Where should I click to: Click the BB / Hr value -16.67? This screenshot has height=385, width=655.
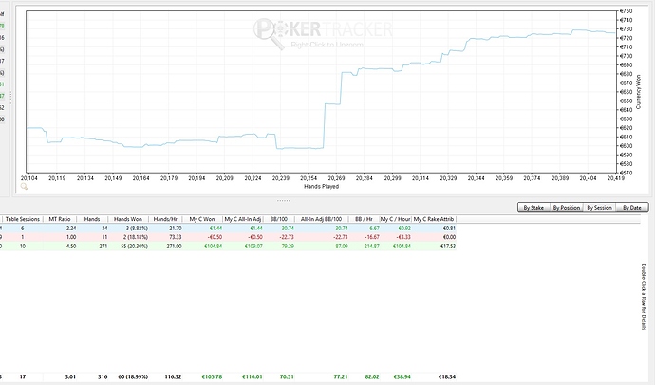[x=372, y=237]
